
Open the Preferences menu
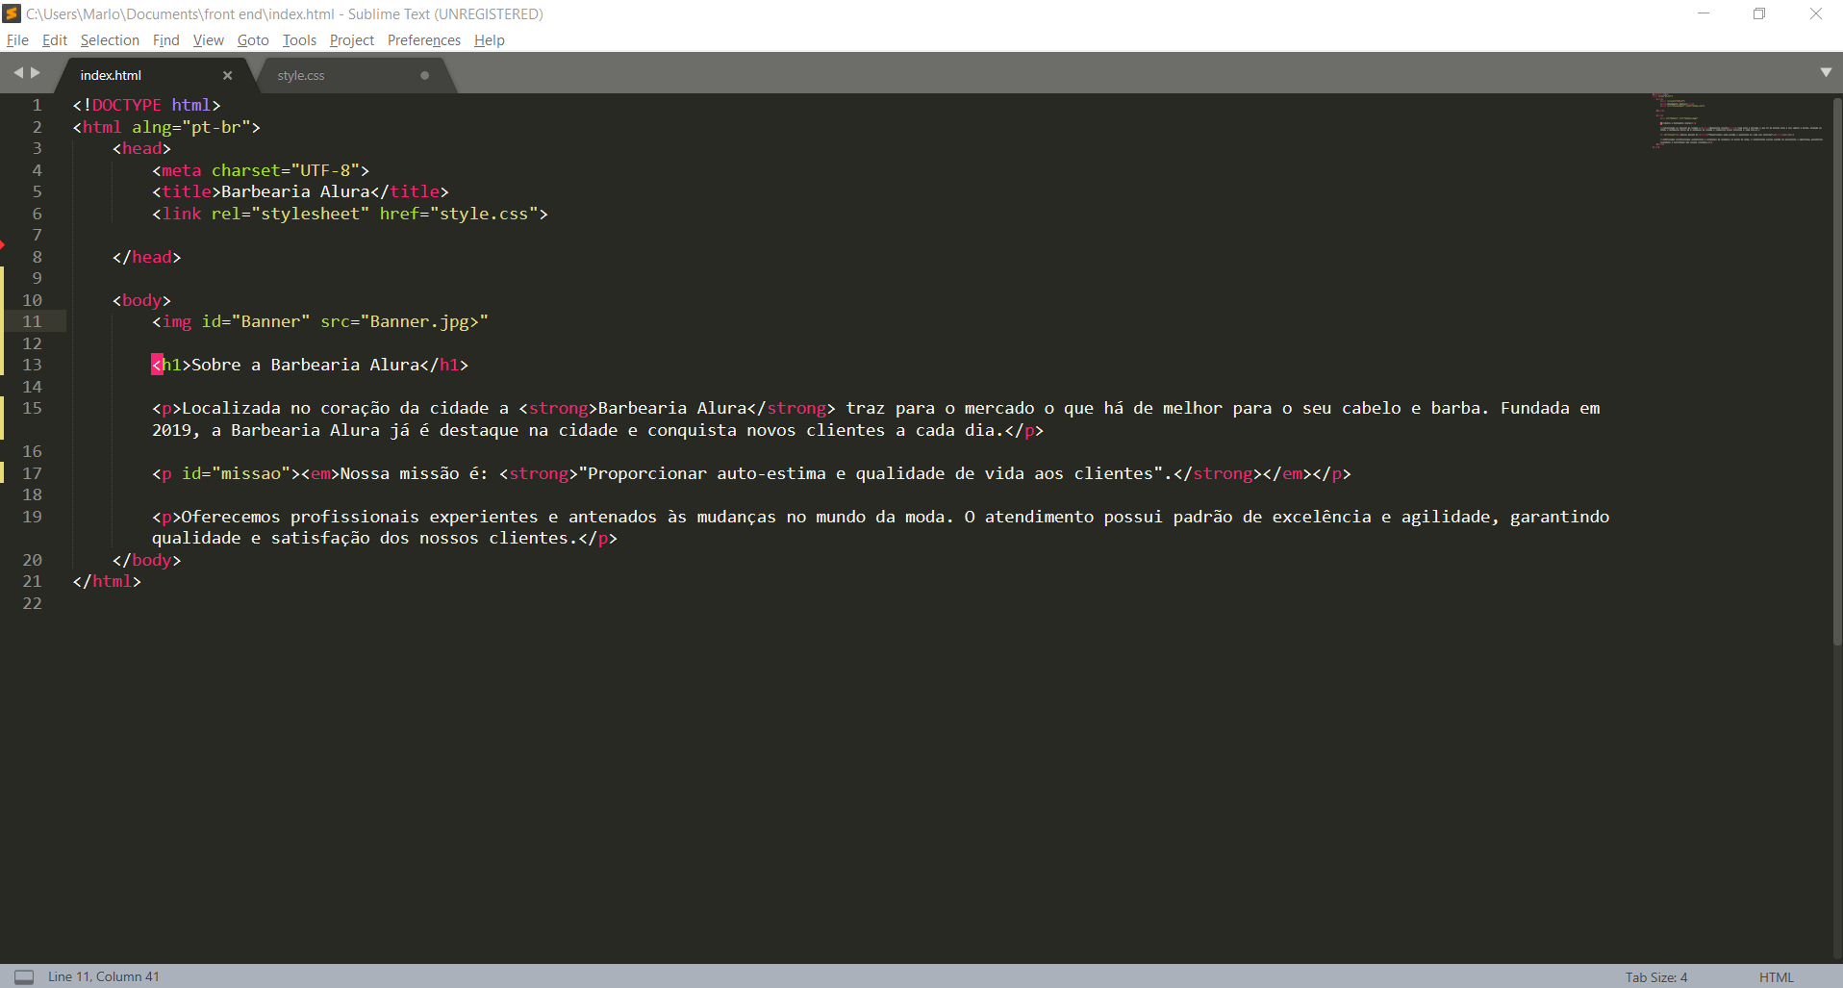[423, 40]
